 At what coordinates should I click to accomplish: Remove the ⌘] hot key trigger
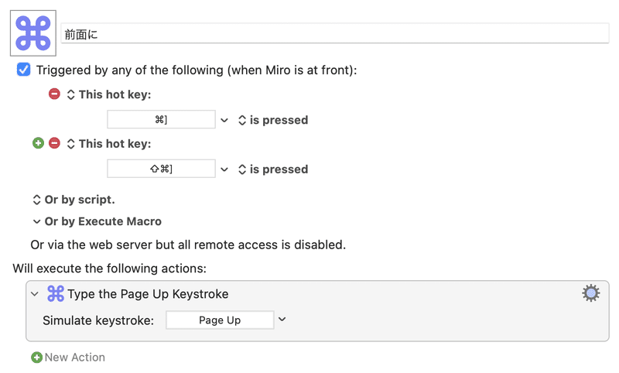tap(54, 94)
